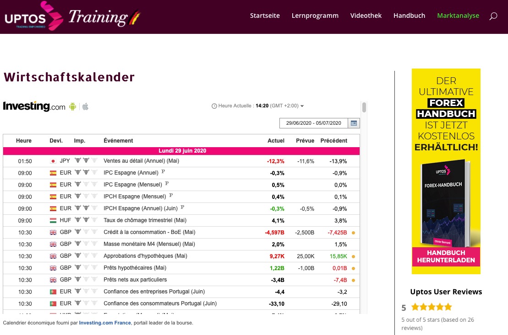Click the Apple app icon beside Investing.com
This screenshot has height=335, width=508.
pyautogui.click(x=85, y=106)
